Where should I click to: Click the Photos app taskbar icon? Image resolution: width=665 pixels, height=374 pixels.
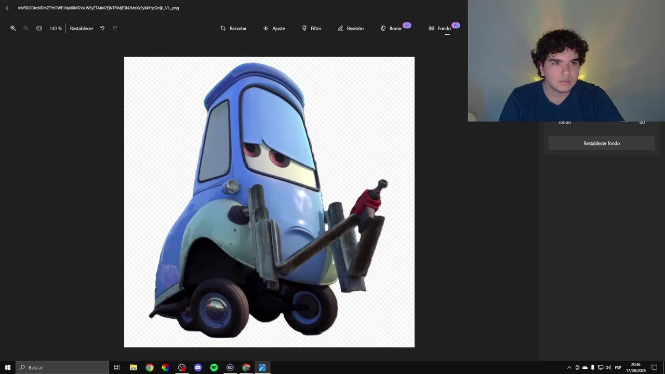tap(262, 367)
